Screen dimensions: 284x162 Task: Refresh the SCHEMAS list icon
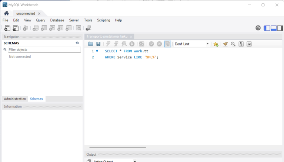77,43
